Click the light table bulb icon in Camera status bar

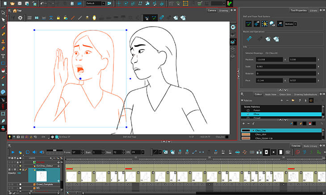click(x=9, y=137)
